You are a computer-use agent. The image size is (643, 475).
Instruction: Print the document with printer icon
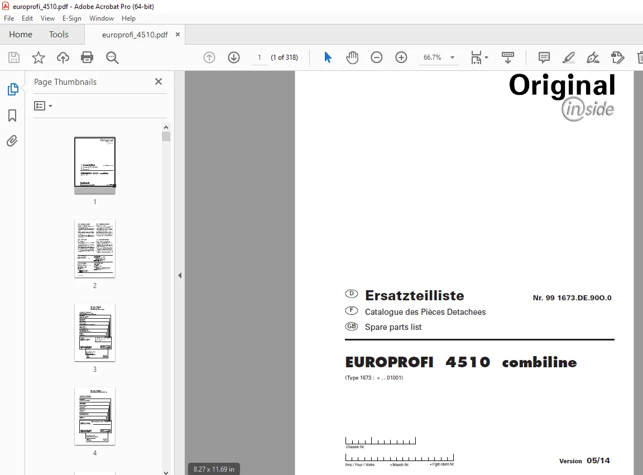pyautogui.click(x=87, y=57)
